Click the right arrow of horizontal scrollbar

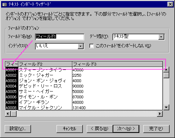[160, 113]
